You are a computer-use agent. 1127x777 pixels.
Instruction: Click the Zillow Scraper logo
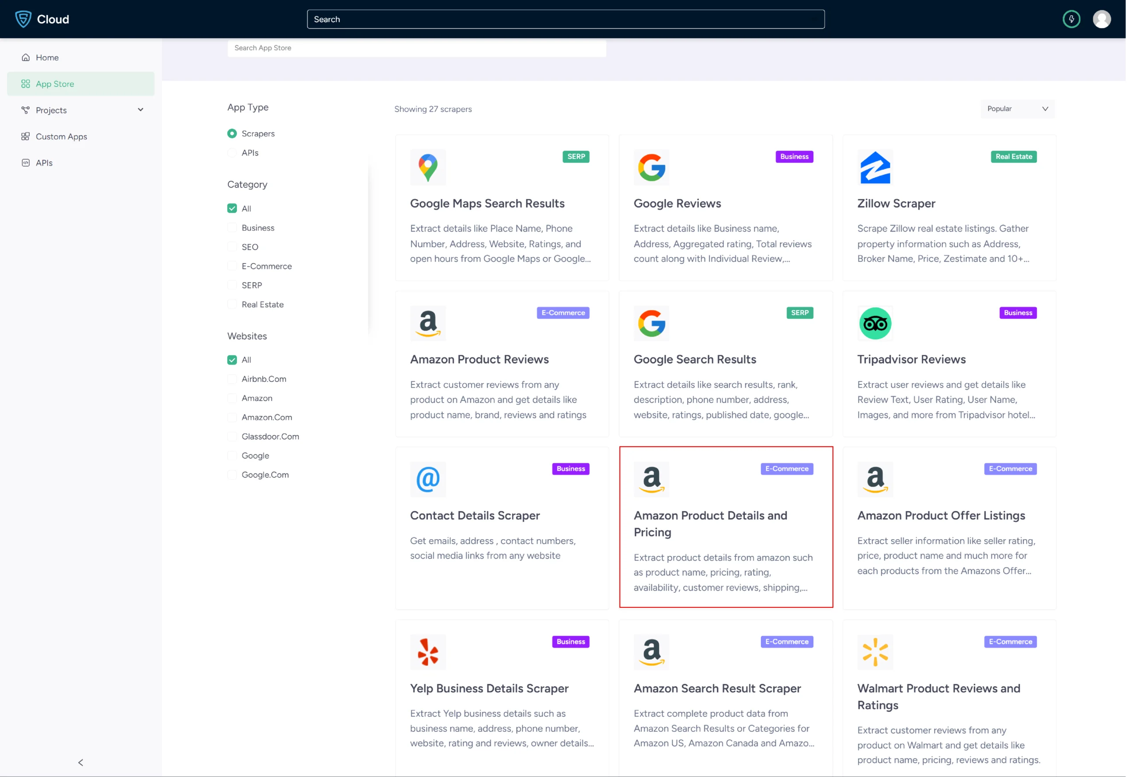(x=875, y=167)
